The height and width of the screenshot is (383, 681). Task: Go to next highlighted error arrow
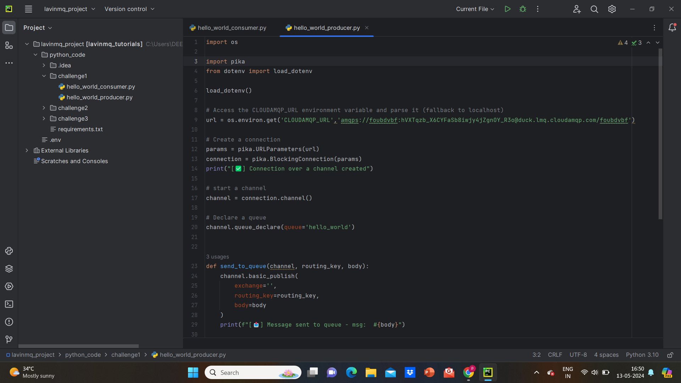(x=658, y=43)
